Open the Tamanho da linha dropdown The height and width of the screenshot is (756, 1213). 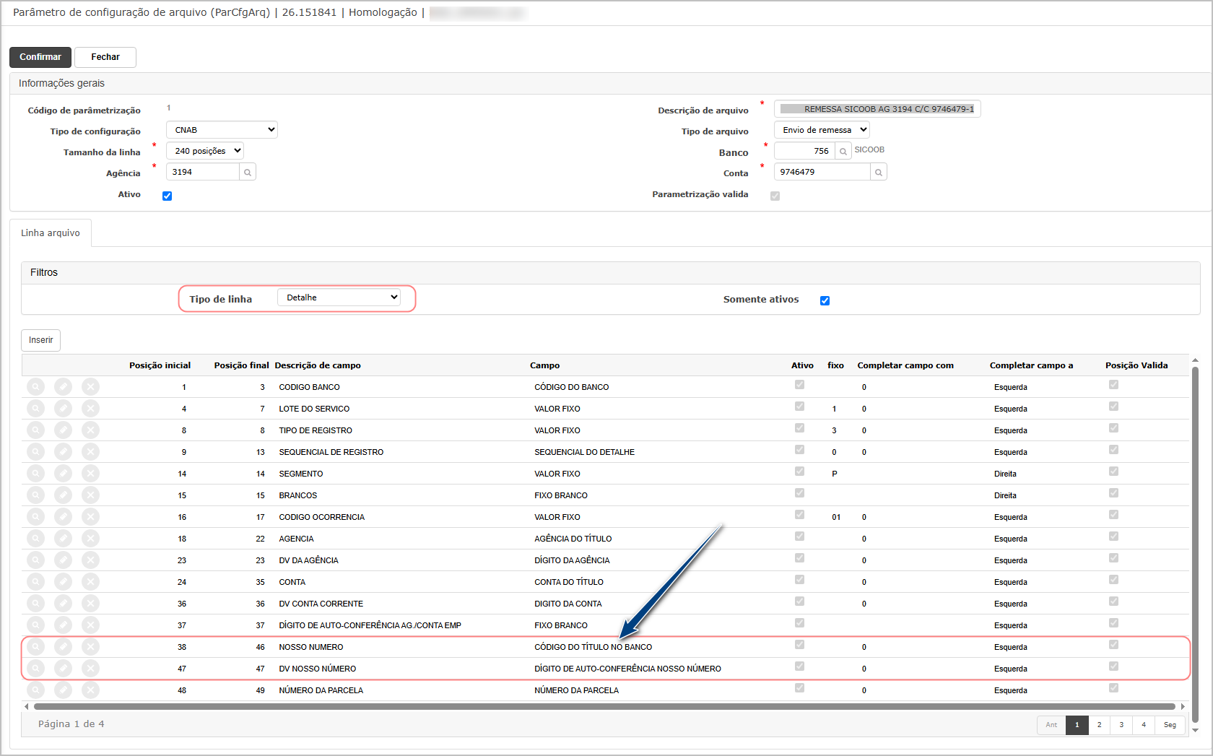(x=205, y=151)
